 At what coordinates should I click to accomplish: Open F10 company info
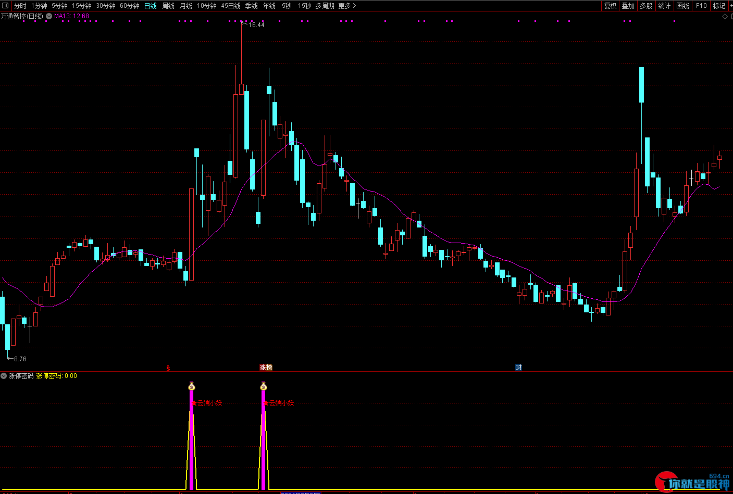(701, 6)
